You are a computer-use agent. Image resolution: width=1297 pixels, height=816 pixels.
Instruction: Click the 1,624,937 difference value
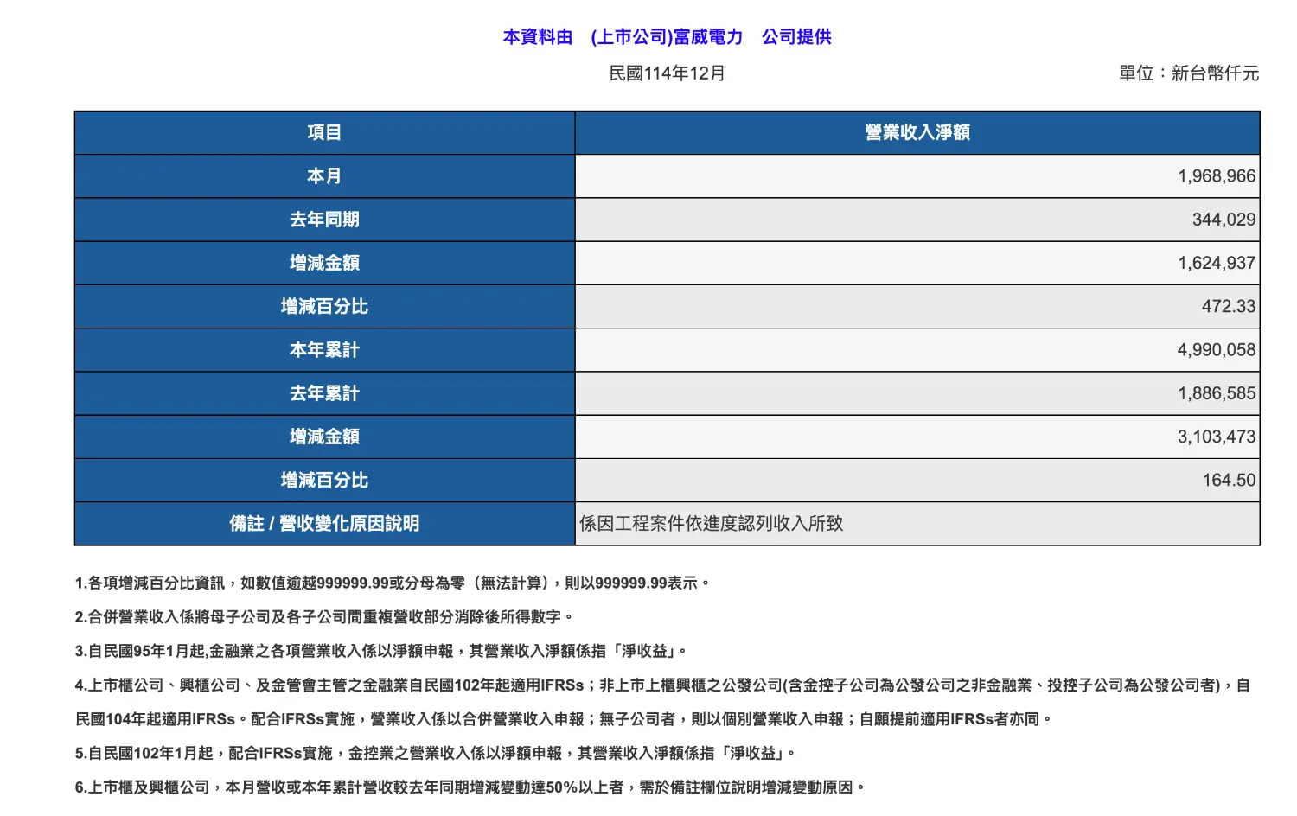click(x=1216, y=263)
